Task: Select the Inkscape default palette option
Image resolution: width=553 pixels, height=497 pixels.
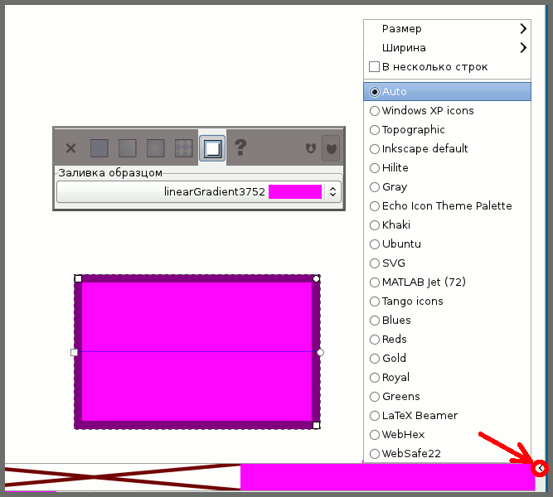Action: coord(424,149)
